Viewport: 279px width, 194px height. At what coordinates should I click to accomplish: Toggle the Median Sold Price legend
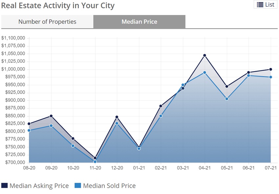(109, 186)
